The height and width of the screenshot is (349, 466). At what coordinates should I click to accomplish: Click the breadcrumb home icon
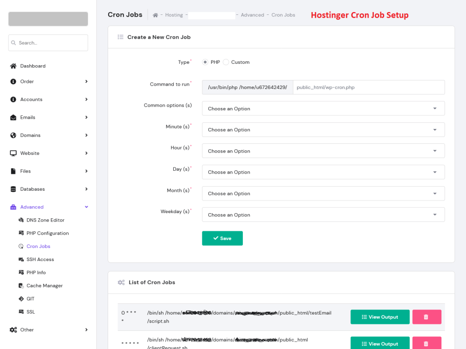click(x=155, y=15)
